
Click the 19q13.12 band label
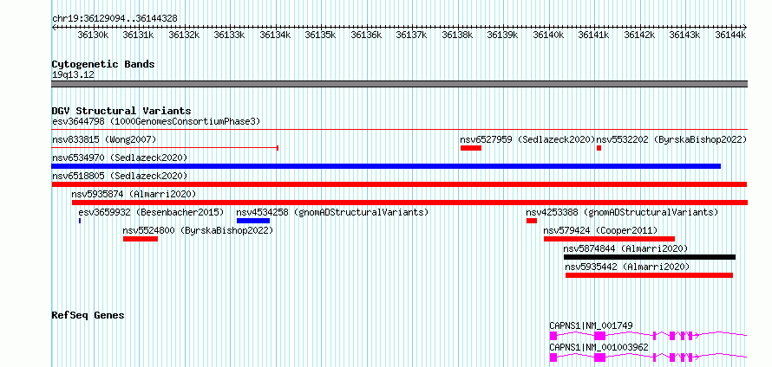tap(73, 75)
